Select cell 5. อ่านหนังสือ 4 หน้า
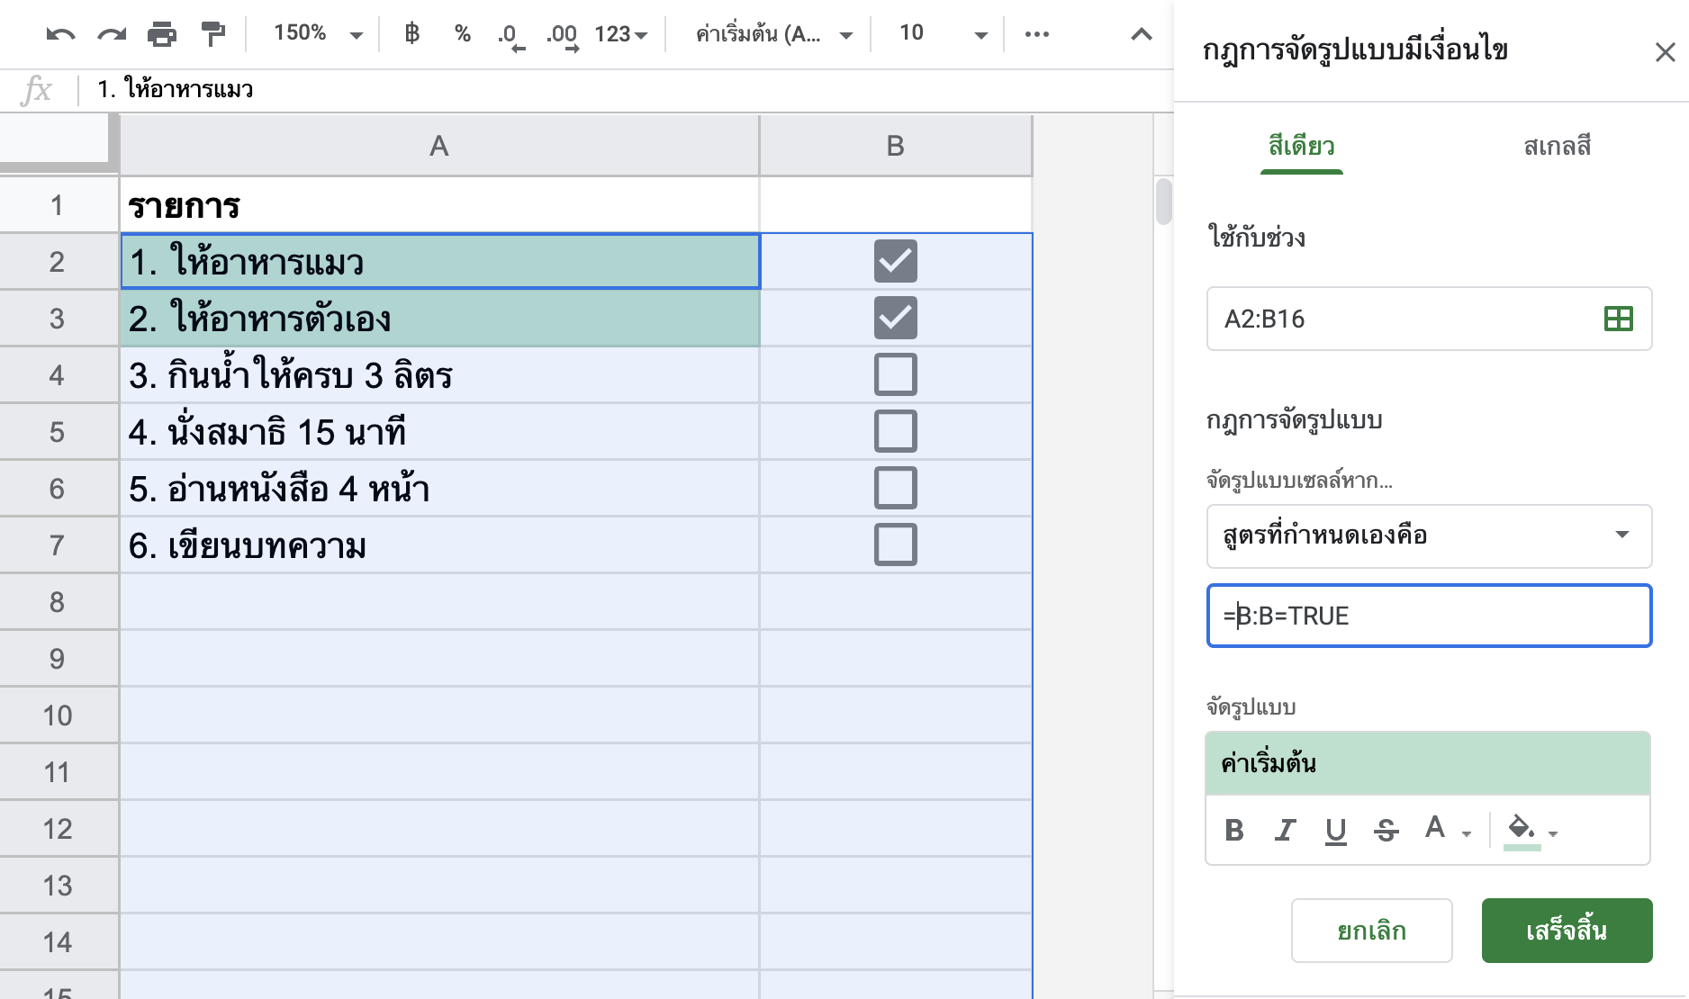Viewport: 1689px width, 999px height. click(439, 489)
